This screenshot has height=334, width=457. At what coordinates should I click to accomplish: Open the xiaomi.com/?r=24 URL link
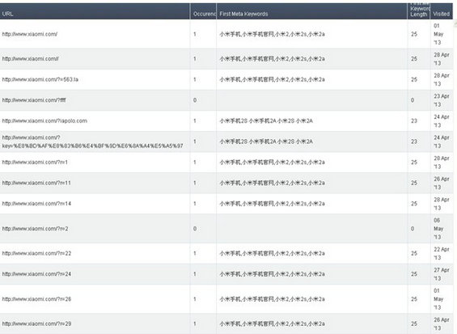click(x=36, y=274)
